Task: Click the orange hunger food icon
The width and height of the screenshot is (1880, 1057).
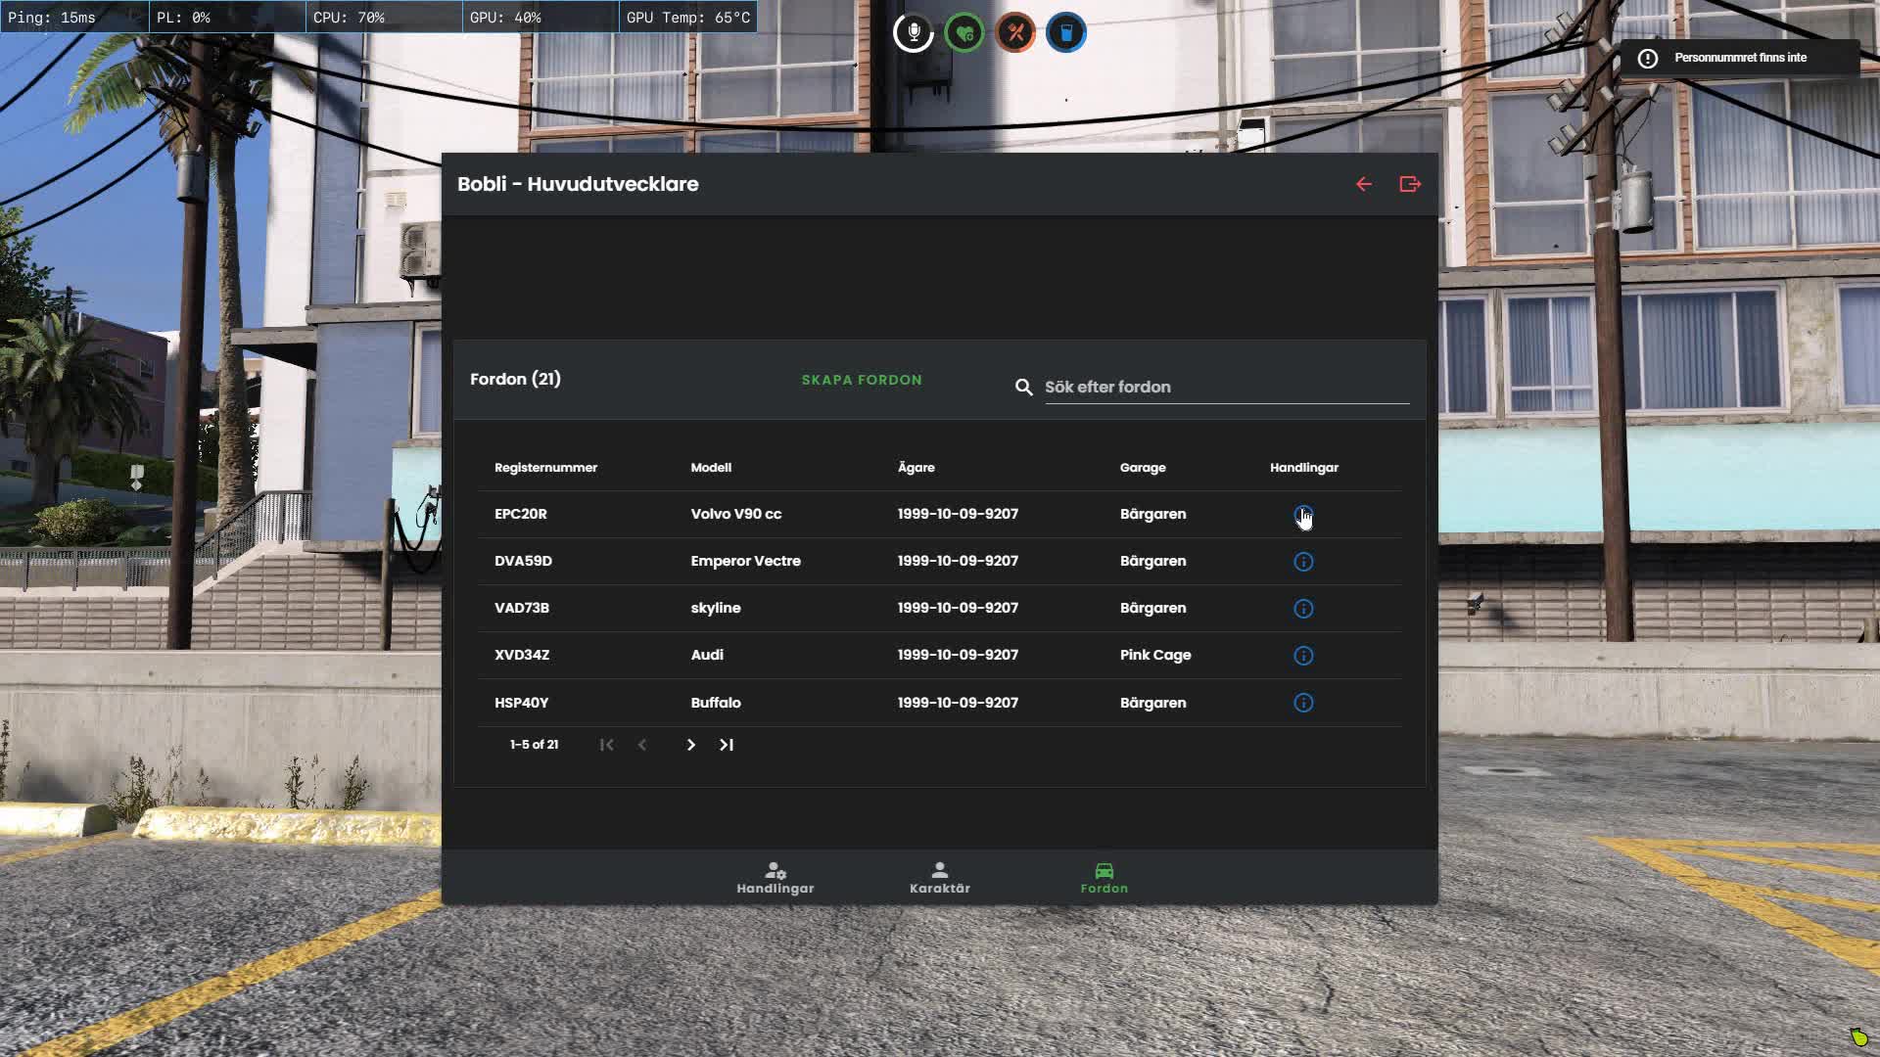Action: (1015, 33)
